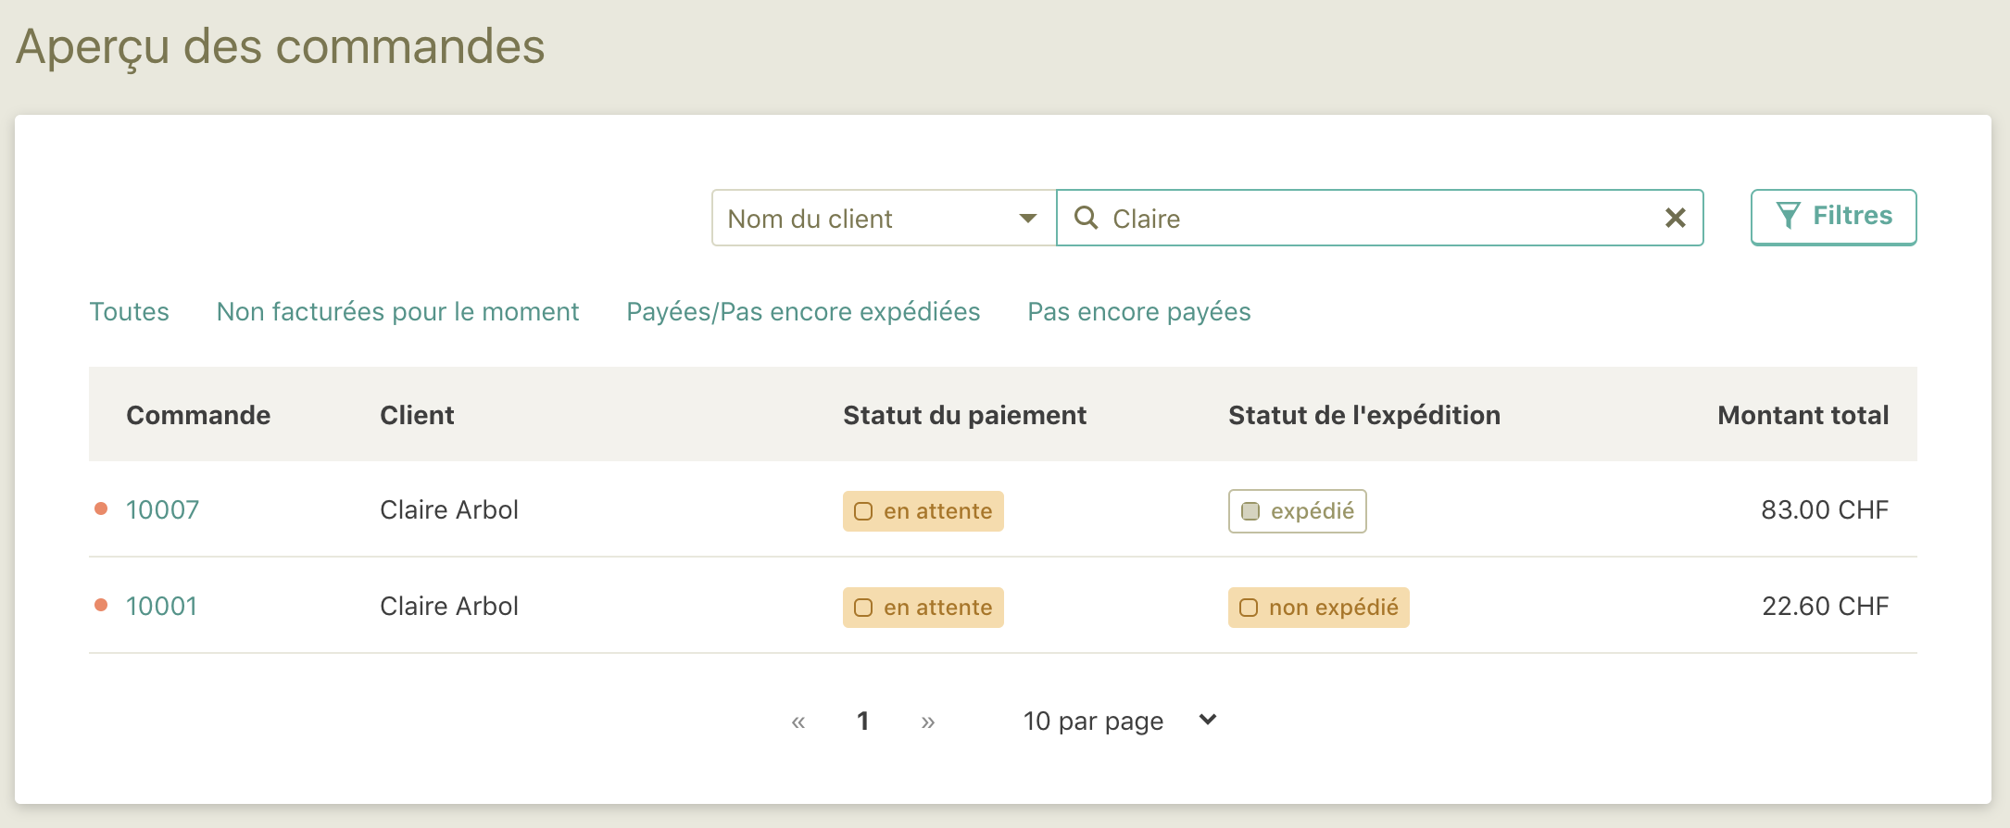
Task: Click the 83.00 CHF amount
Action: 1825,509
